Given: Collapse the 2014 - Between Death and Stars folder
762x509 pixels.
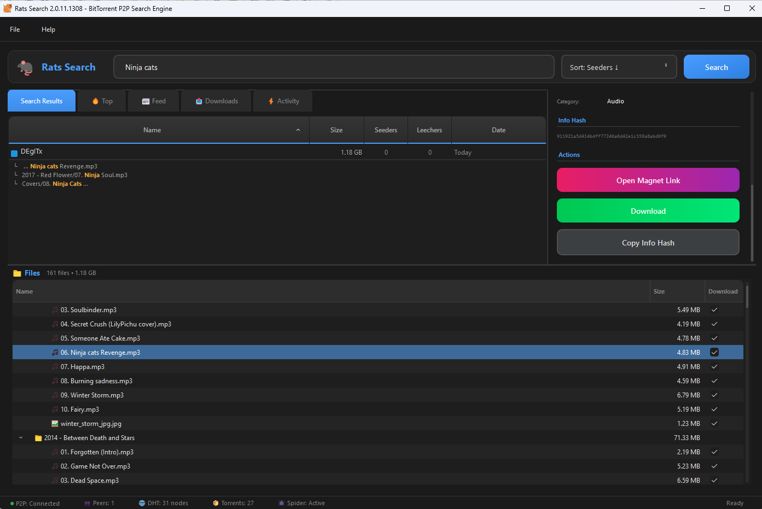Looking at the screenshot, I should (x=21, y=438).
